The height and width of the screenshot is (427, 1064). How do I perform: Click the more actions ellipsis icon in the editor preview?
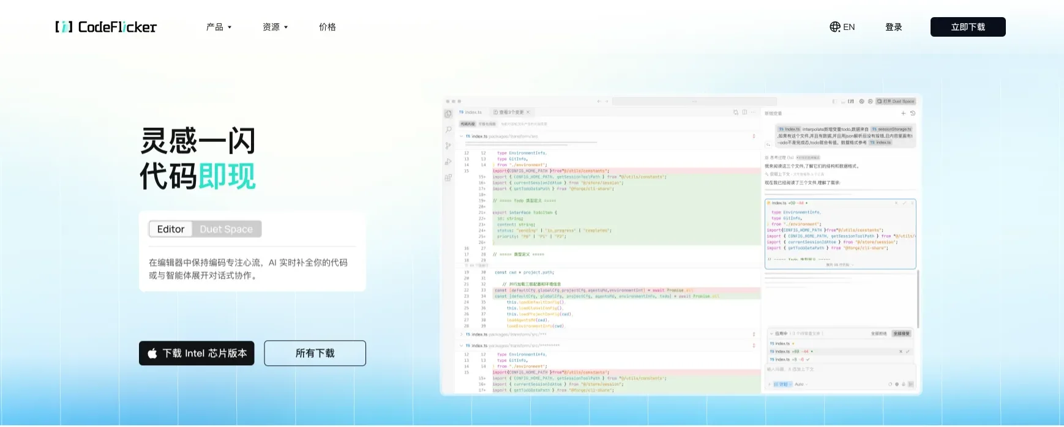coord(754,113)
